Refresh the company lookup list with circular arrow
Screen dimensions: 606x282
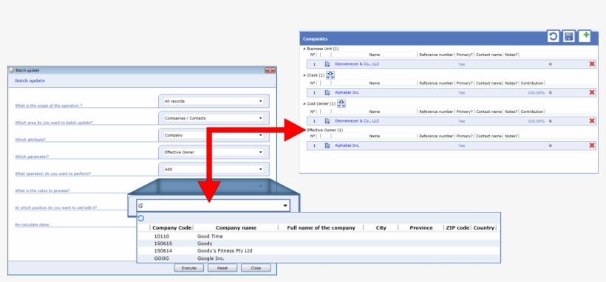point(141,219)
